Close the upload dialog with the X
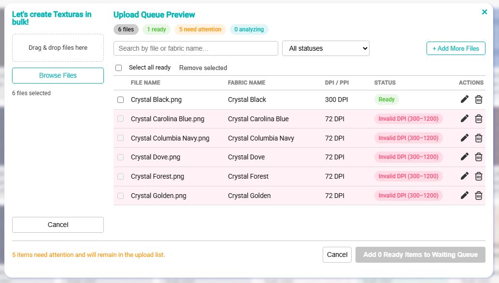Viewport: 499px width, 283px height. [x=485, y=12]
